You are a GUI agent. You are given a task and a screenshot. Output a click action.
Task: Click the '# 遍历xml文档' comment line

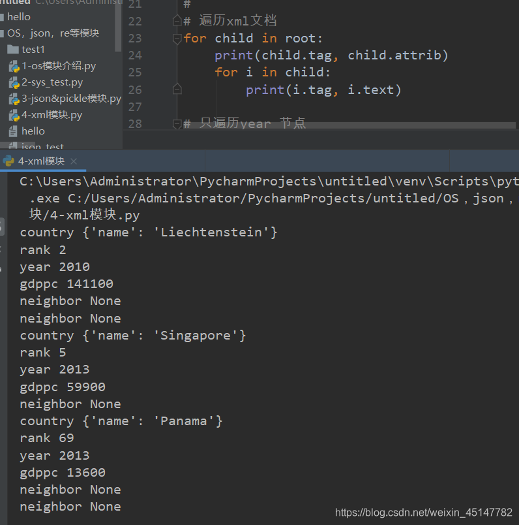230,21
